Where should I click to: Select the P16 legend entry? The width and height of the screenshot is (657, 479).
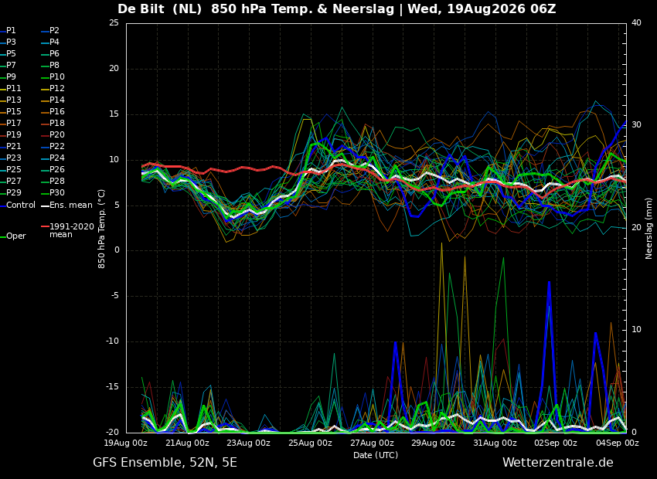(53, 112)
